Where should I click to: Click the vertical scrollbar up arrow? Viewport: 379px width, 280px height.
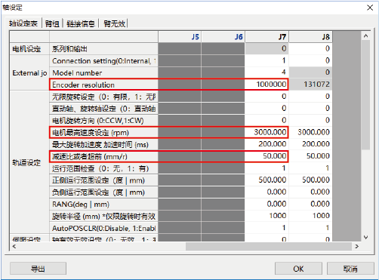pos(366,36)
